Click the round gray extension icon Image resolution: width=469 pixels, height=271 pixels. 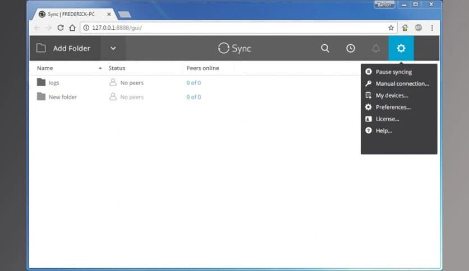(x=419, y=28)
